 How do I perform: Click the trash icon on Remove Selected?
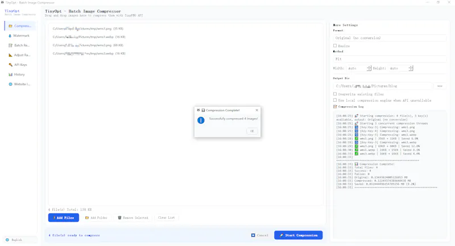119,218
